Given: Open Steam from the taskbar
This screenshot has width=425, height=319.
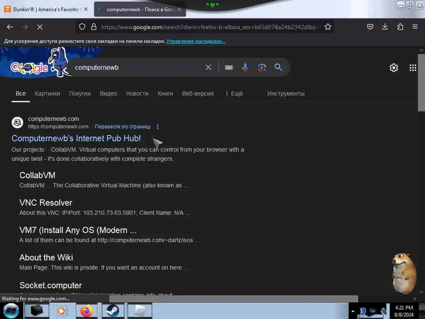Looking at the screenshot, I should coord(112,311).
